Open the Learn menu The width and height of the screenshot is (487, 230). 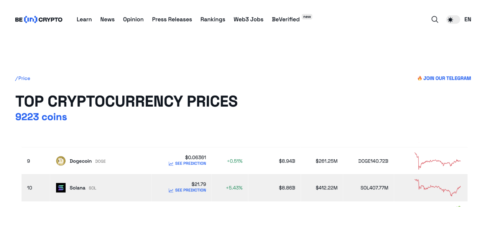click(x=84, y=19)
